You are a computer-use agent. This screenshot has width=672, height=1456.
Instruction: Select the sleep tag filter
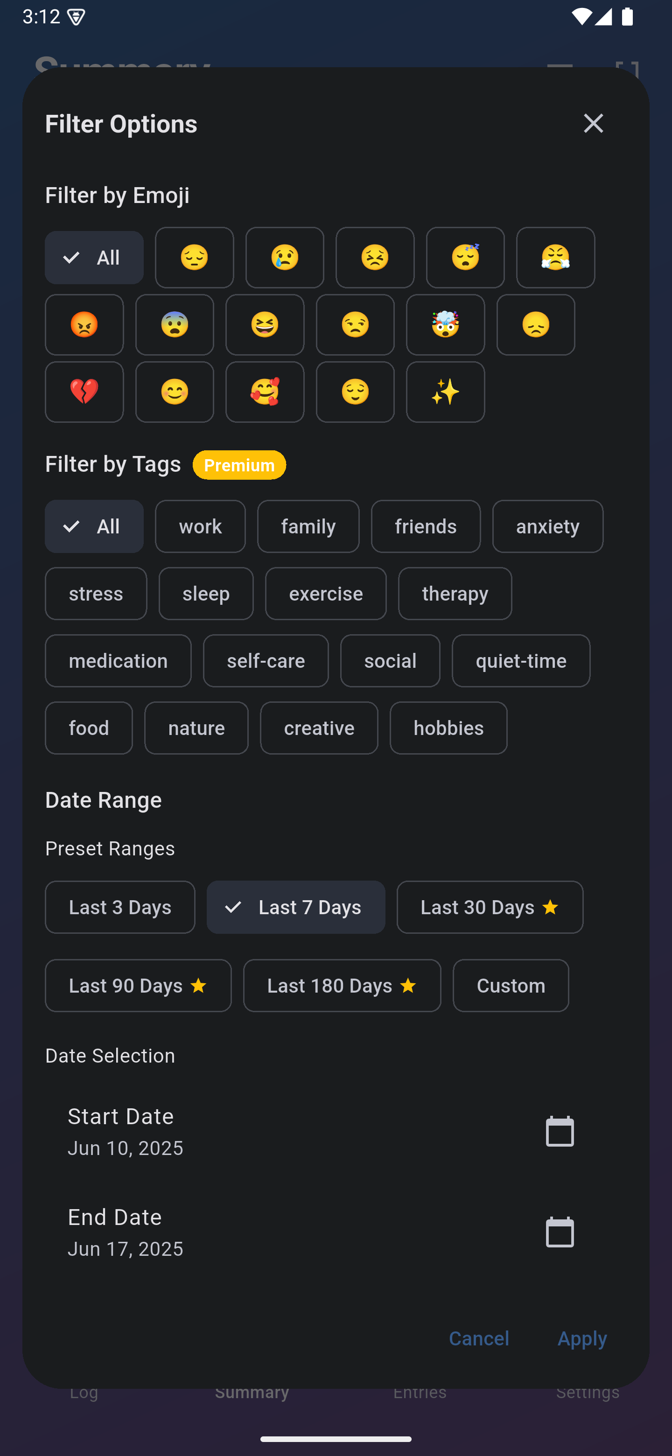click(x=206, y=594)
